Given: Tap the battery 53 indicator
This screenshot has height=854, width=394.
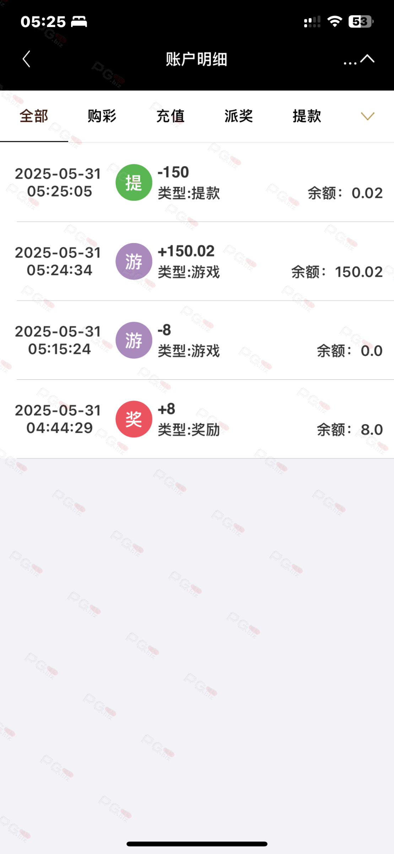Looking at the screenshot, I should coord(361,22).
